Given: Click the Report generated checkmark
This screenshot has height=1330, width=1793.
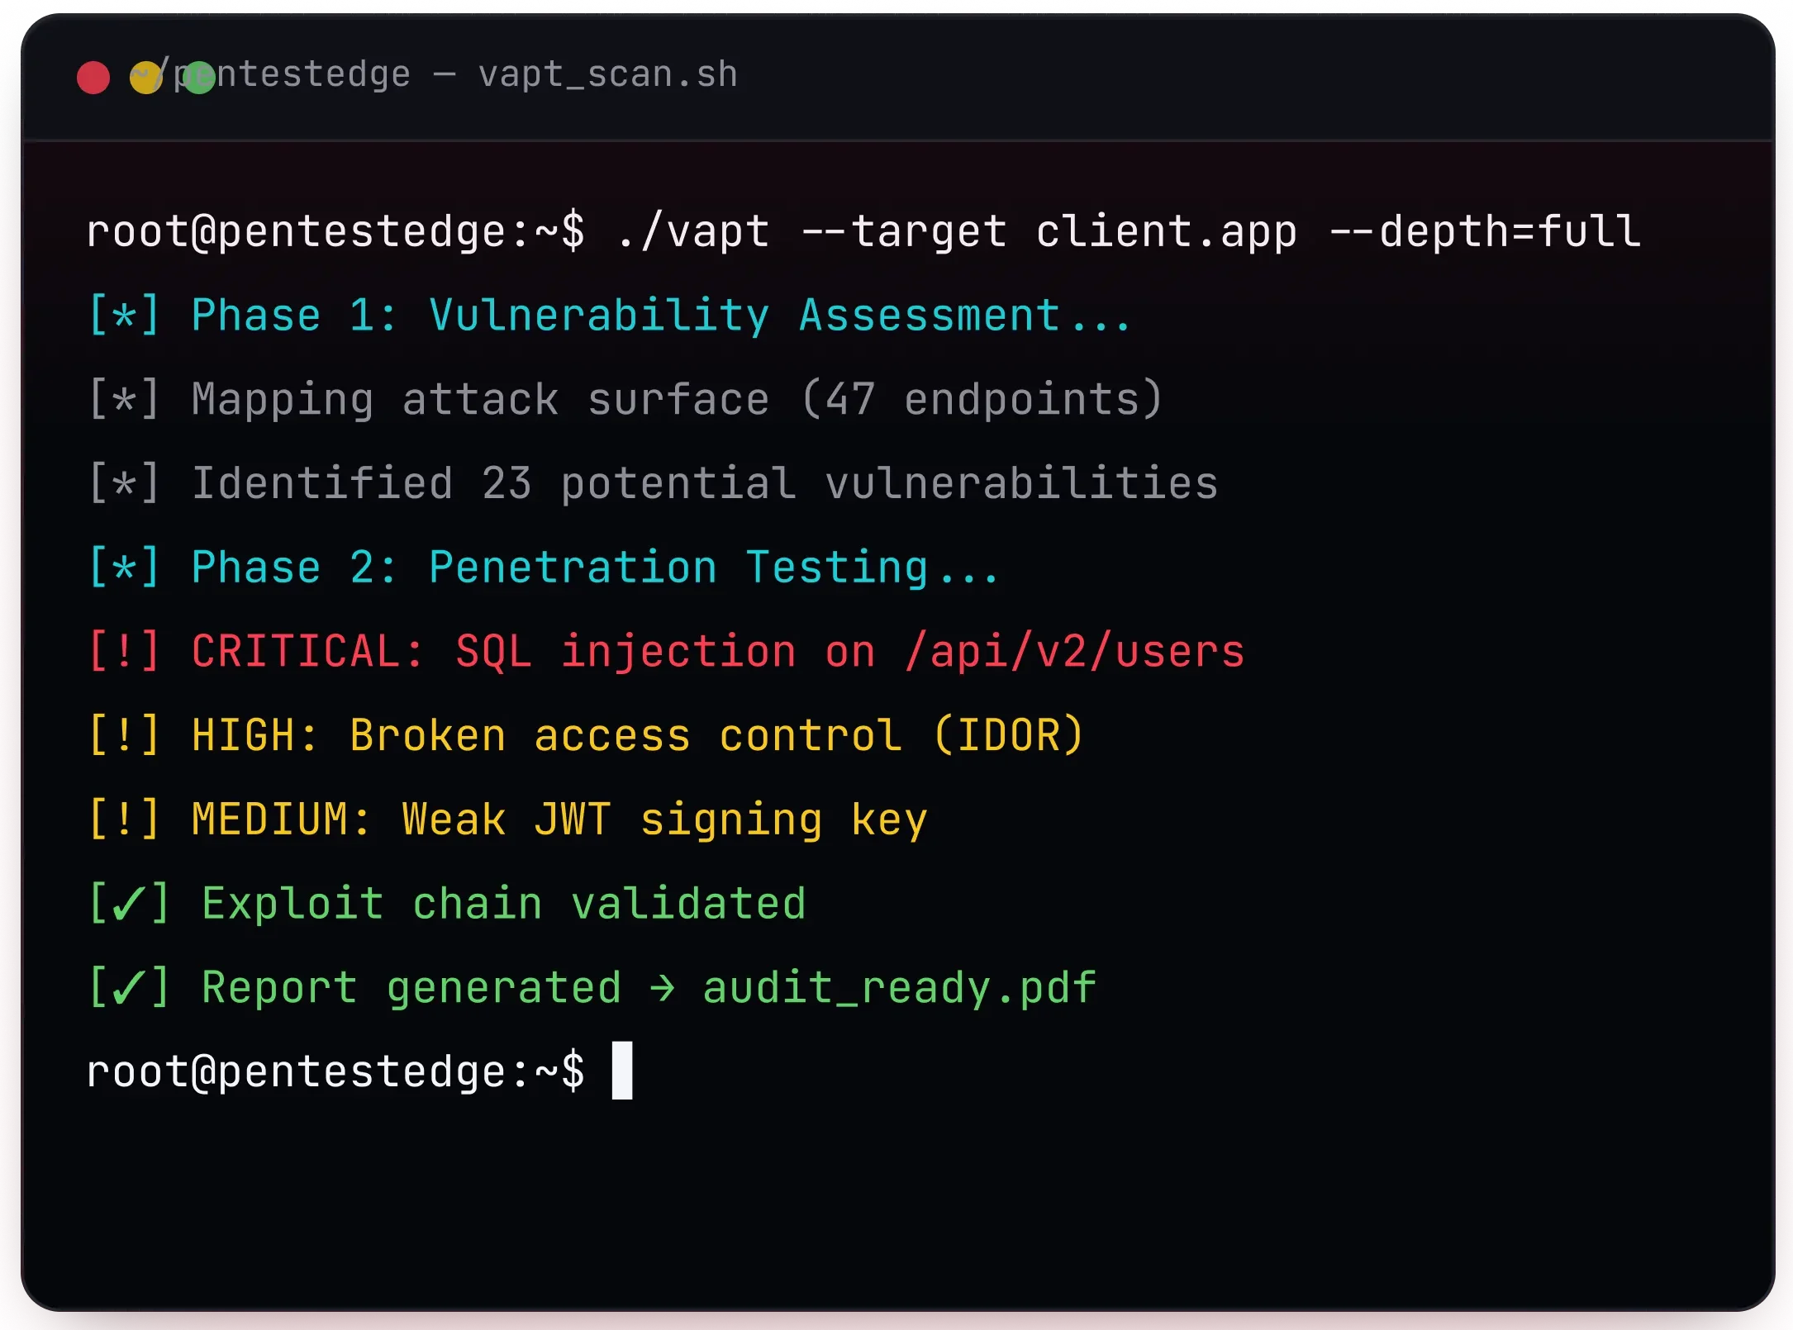Looking at the screenshot, I should (x=129, y=987).
